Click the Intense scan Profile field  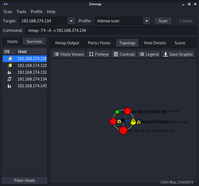pyautogui.click(x=119, y=21)
